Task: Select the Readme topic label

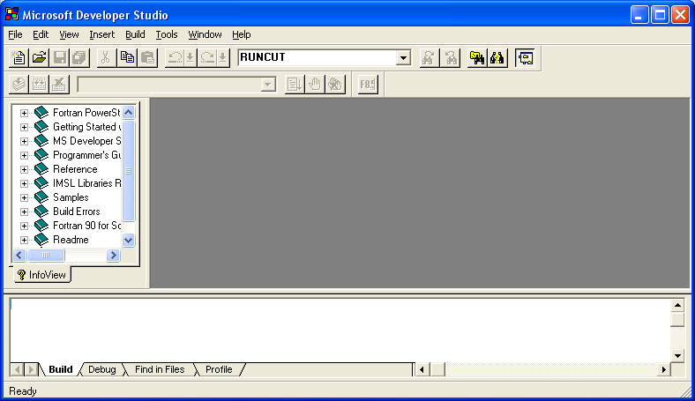Action: 71,240
